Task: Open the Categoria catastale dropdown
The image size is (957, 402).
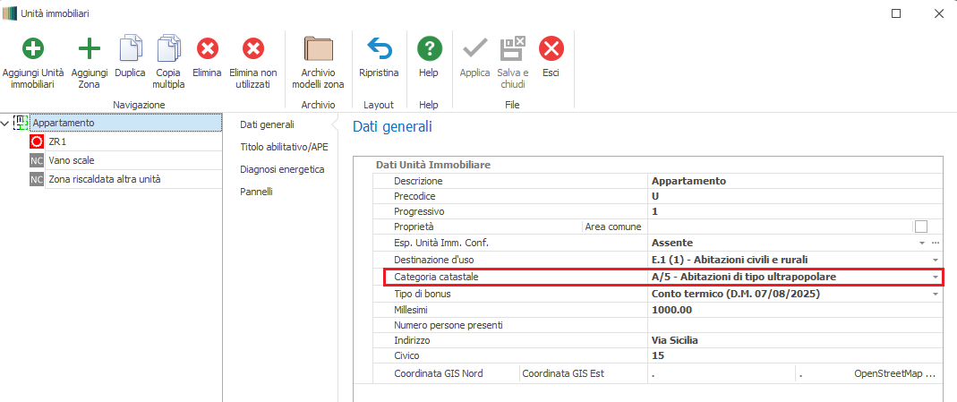Action: pyautogui.click(x=935, y=278)
